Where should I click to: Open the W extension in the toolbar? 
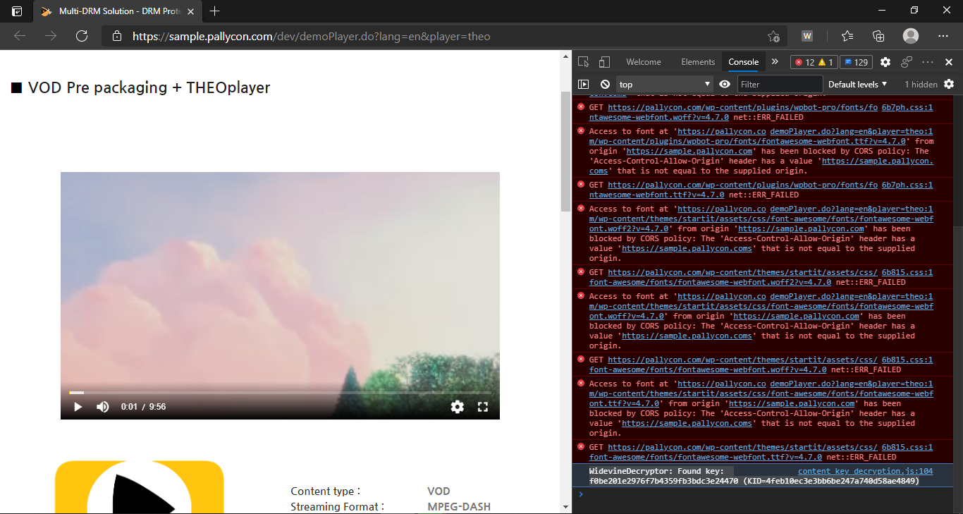[x=807, y=36]
